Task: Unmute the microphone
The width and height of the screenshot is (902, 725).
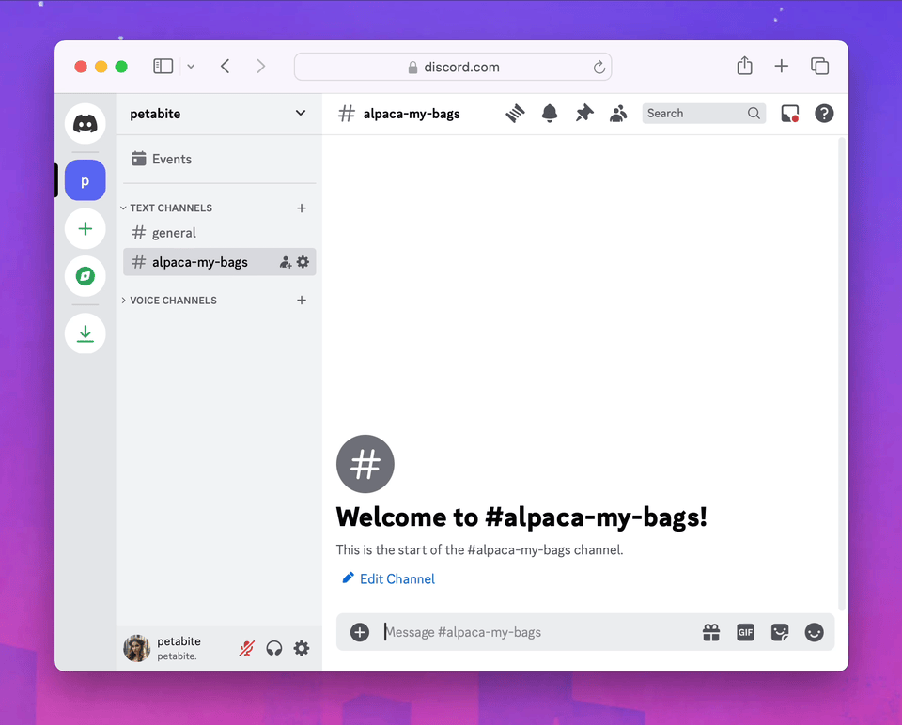Action: 246,648
